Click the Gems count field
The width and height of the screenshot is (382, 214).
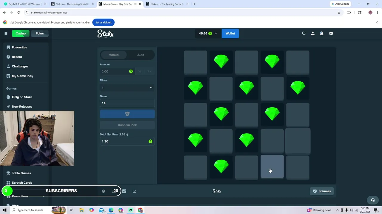pyautogui.click(x=127, y=103)
